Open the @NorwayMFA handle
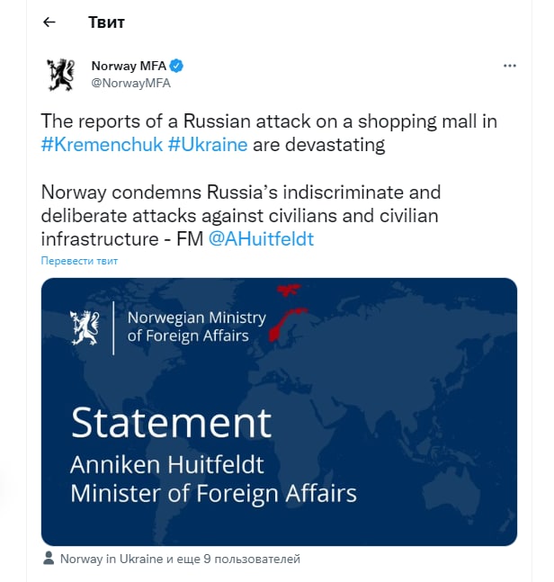The width and height of the screenshot is (554, 582). pos(131,83)
